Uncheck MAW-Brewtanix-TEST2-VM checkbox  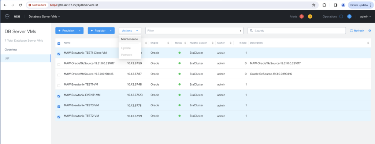pyautogui.click(x=59, y=117)
